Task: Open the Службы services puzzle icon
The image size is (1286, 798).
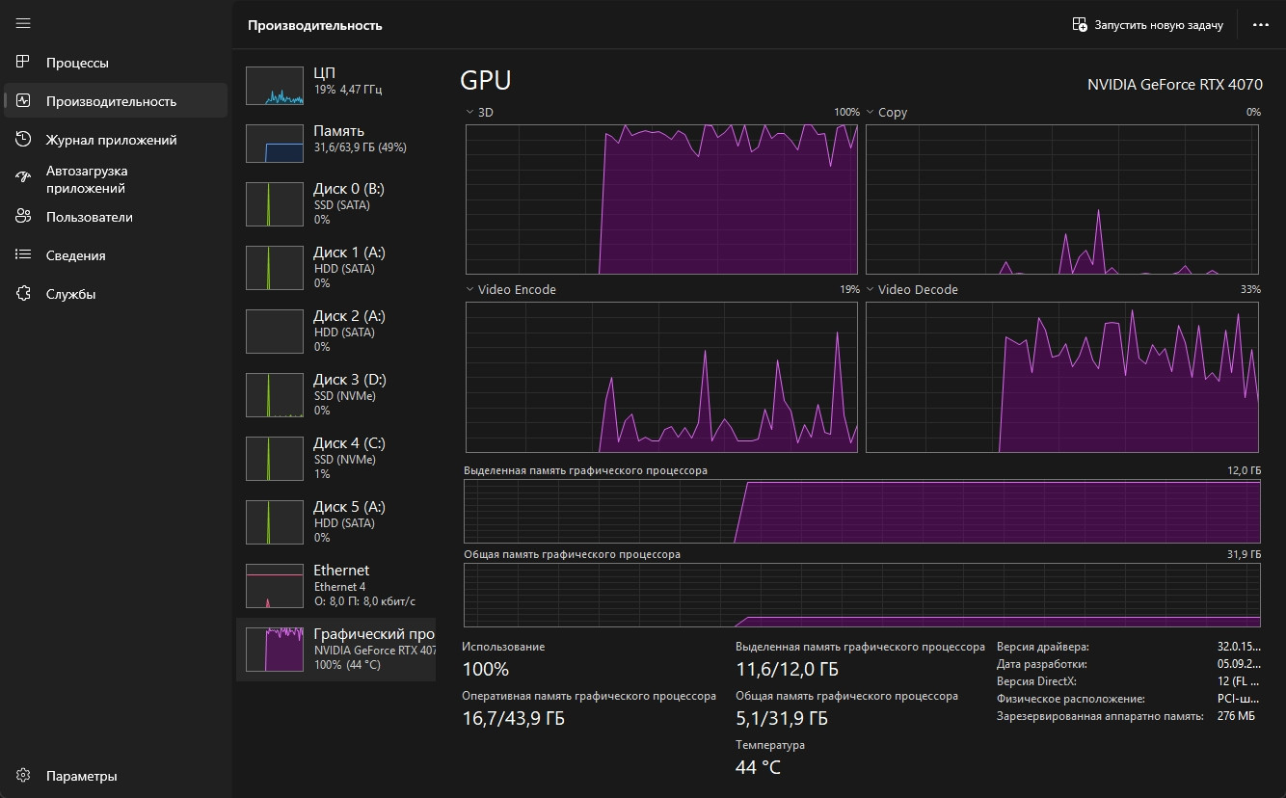Action: pos(24,294)
